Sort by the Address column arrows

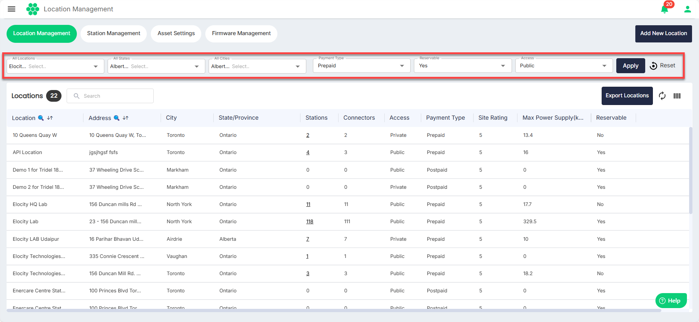coord(126,118)
